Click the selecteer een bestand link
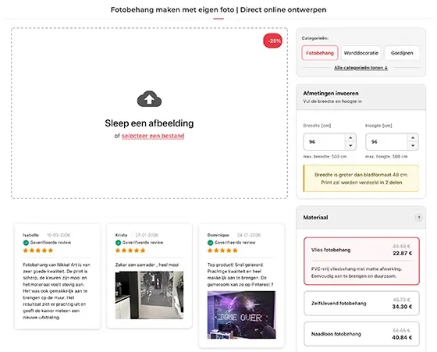437x352 pixels. (153, 136)
